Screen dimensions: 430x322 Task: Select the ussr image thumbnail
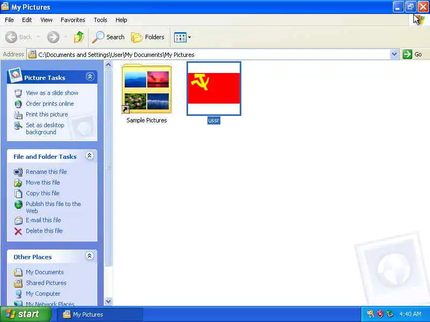coord(214,89)
